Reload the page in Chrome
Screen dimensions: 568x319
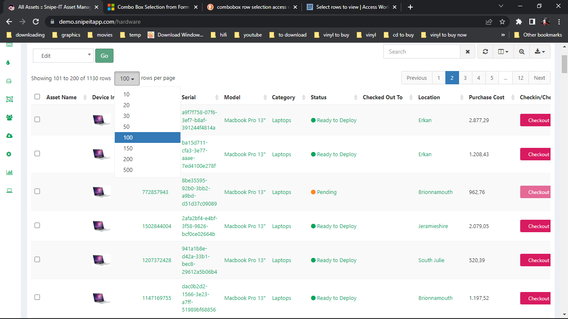tap(36, 22)
